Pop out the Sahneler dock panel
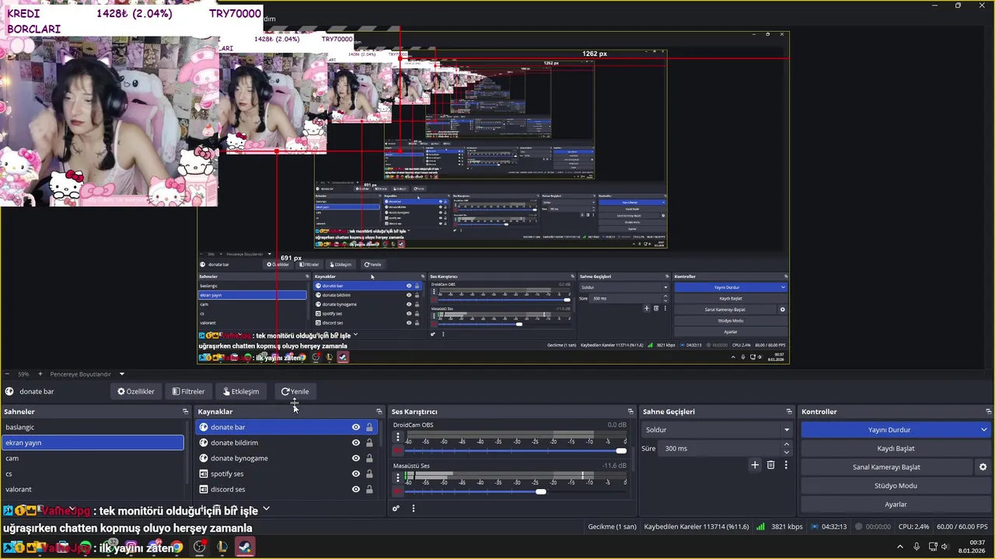Image resolution: width=995 pixels, height=559 pixels. [185, 411]
